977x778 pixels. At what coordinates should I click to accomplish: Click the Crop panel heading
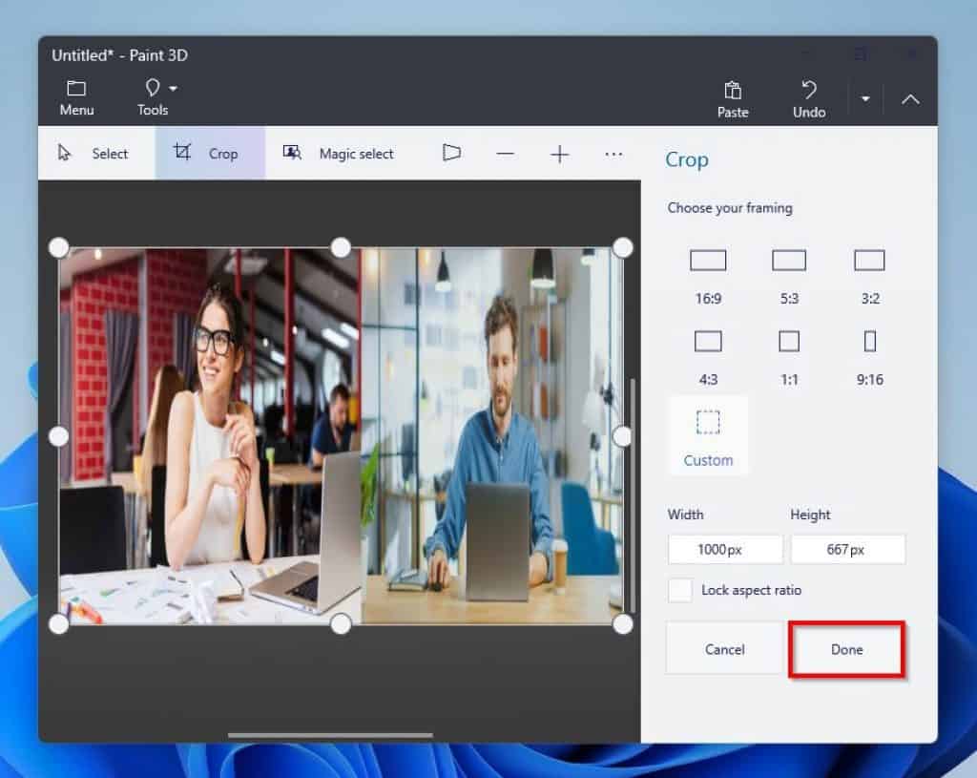click(x=687, y=159)
